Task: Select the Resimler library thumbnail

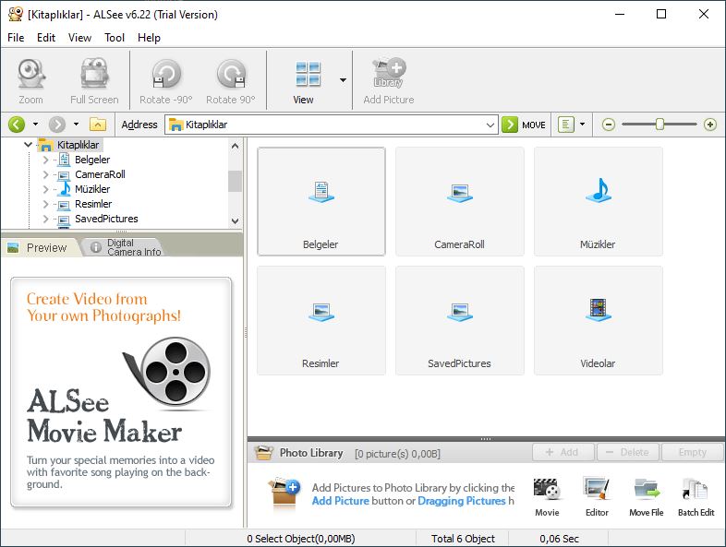Action: 321,320
